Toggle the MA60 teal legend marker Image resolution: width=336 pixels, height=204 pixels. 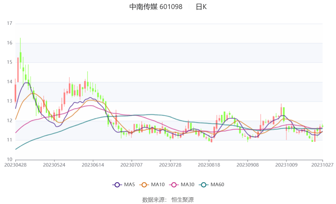pyautogui.click(x=204, y=185)
